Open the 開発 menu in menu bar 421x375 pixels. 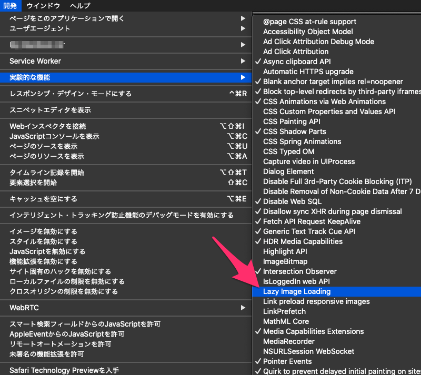click(11, 5)
